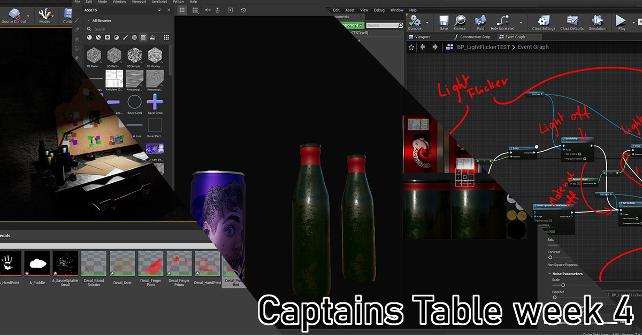Switch to the Construction Script tab
Image resolution: width=642 pixels, height=335 pixels.
pyautogui.click(x=474, y=36)
